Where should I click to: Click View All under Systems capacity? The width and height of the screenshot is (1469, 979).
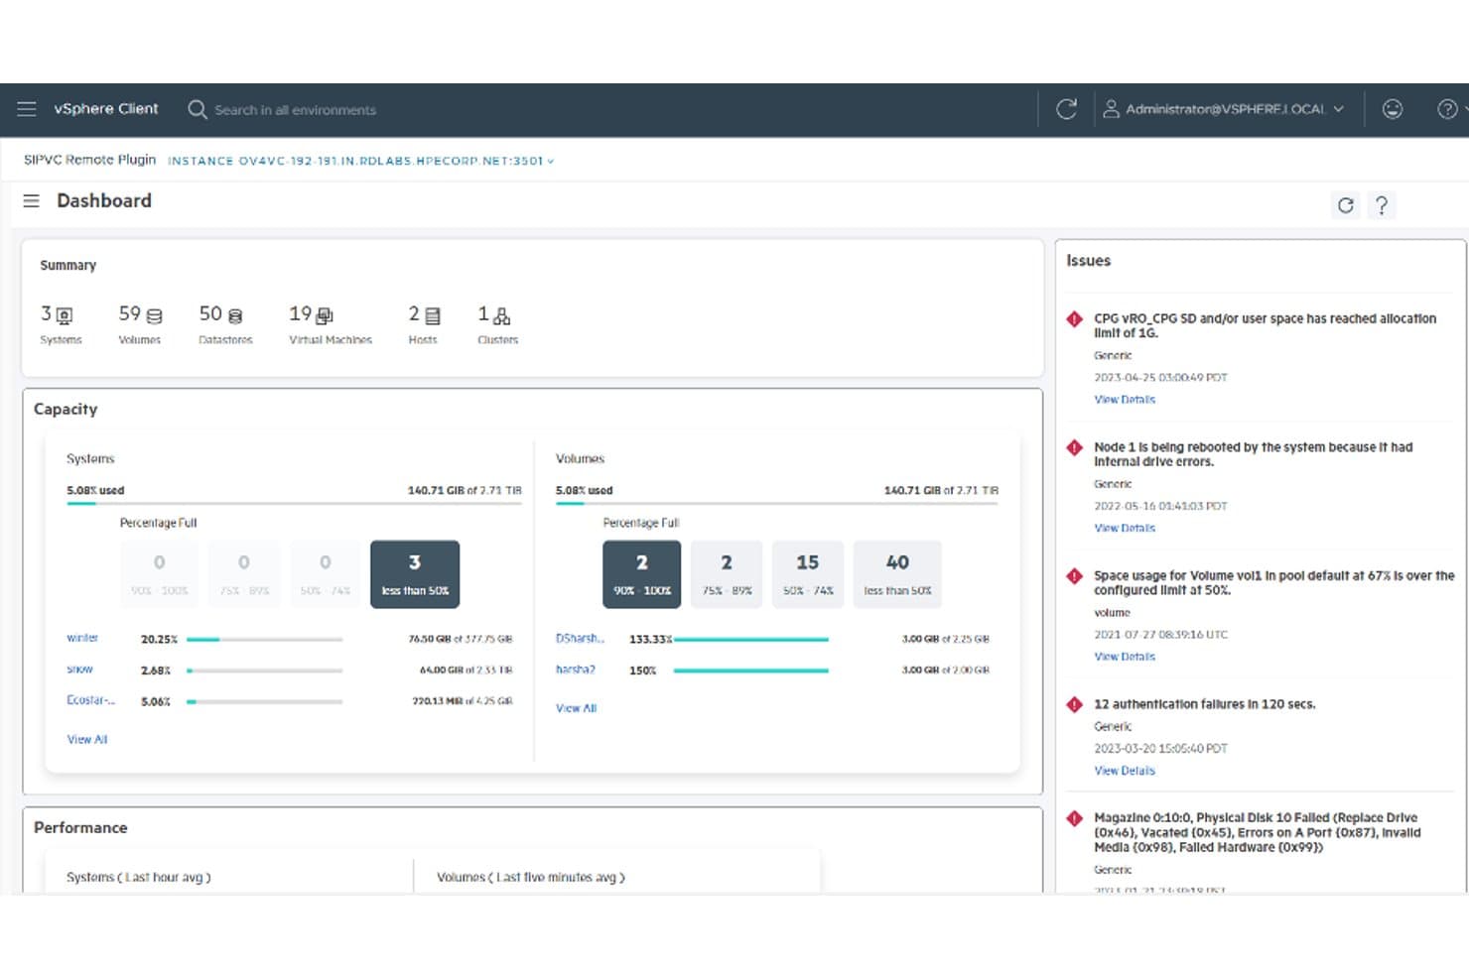[87, 740]
